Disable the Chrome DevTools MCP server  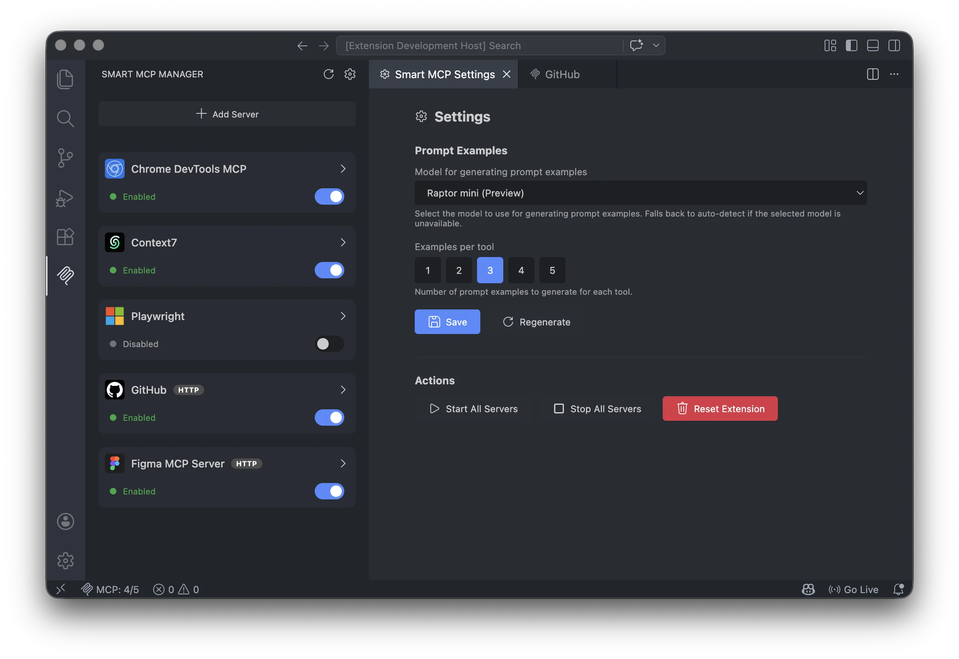point(329,196)
